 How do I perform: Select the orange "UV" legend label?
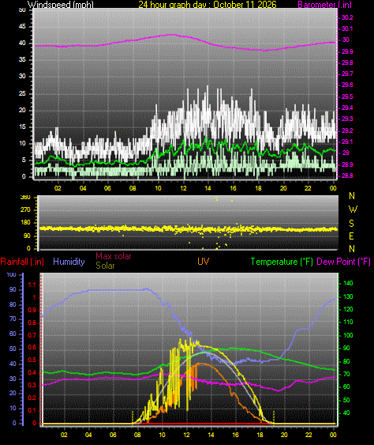203,262
